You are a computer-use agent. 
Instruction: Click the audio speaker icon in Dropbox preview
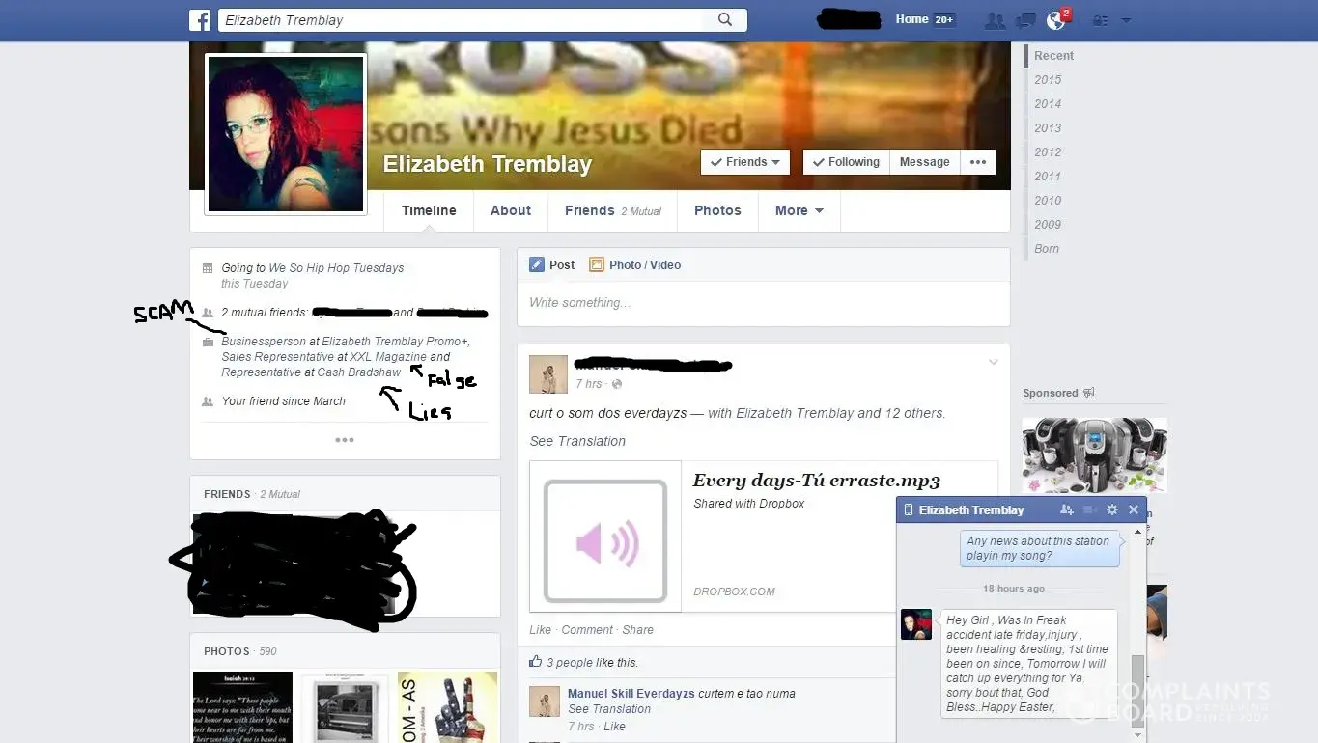(x=605, y=541)
